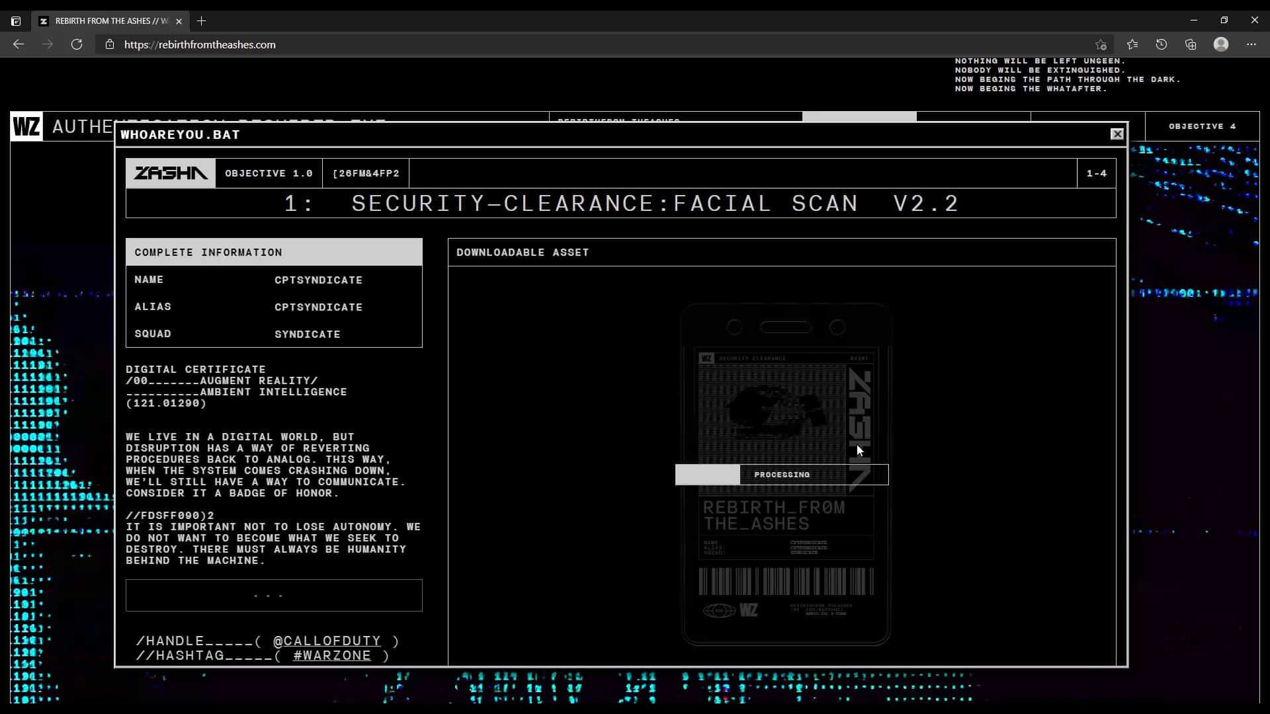Image resolution: width=1270 pixels, height=714 pixels.
Task: Go forward in browser history
Action: pyautogui.click(x=48, y=44)
